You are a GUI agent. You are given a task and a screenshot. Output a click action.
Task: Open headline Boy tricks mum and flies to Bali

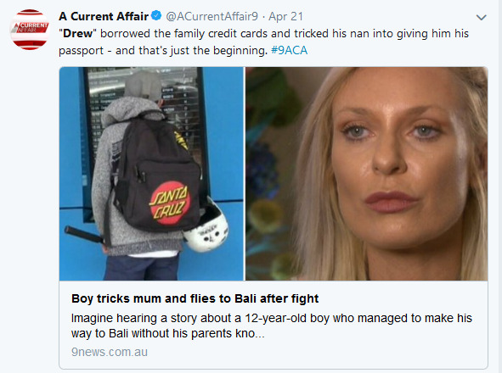[195, 298]
